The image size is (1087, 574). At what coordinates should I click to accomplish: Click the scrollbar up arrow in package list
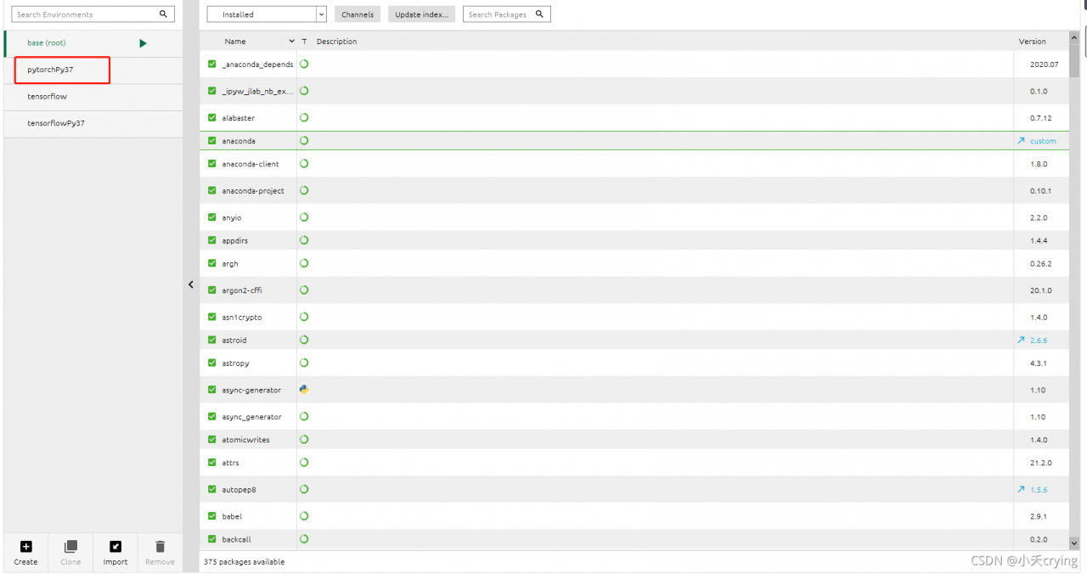tap(1074, 37)
